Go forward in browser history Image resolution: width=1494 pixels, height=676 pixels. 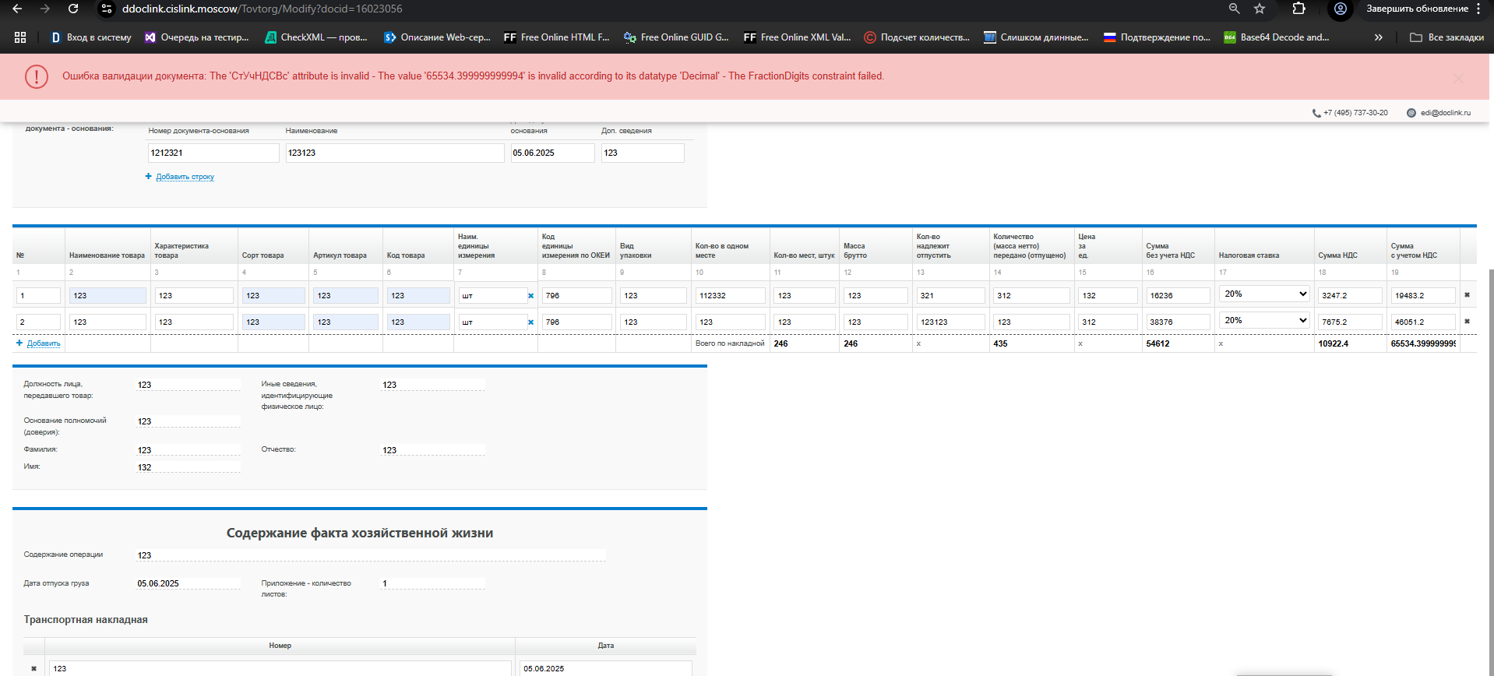click(x=45, y=9)
